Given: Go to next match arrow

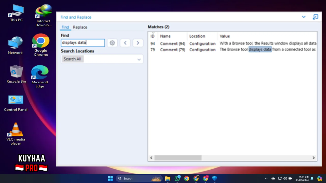Looking at the screenshot, I should (138, 43).
